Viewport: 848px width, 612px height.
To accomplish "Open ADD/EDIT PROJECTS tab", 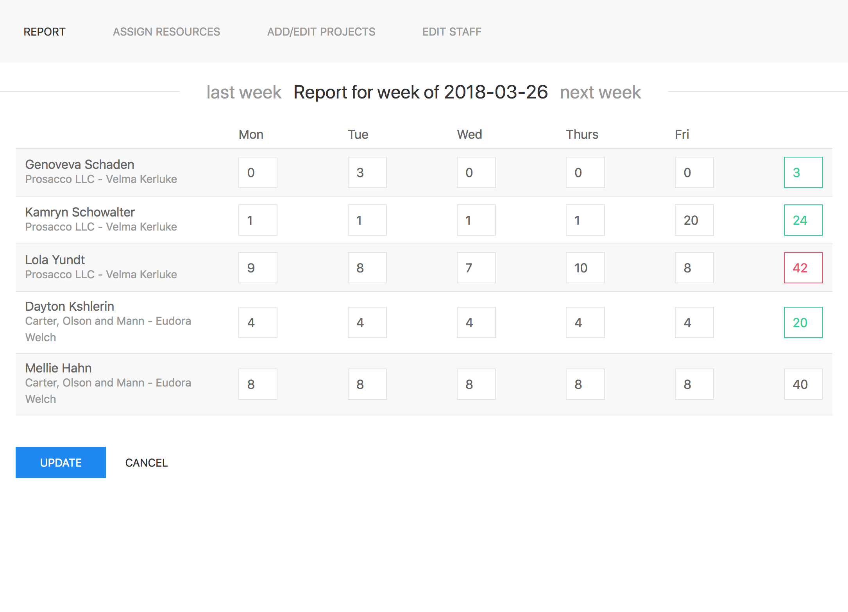I will (321, 32).
